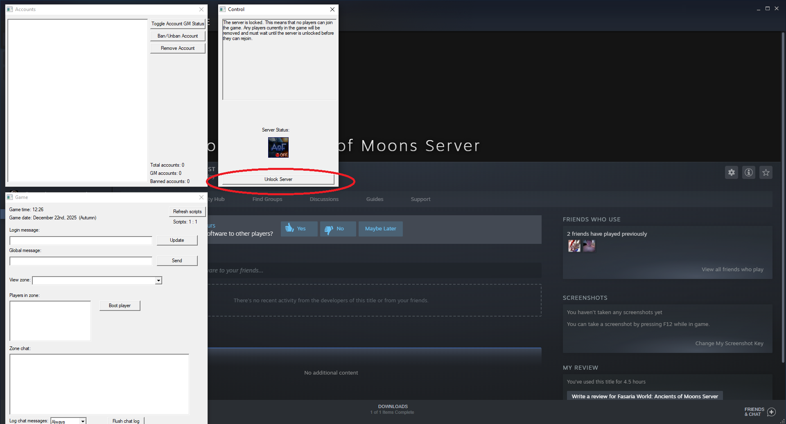Viewport: 786px width, 424px height.
Task: Focus the Login message input field
Action: point(81,241)
